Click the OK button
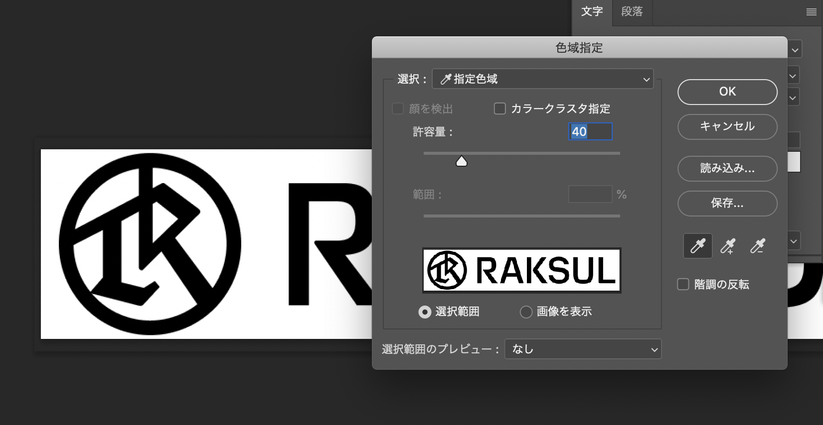The width and height of the screenshot is (823, 425). [x=727, y=92]
